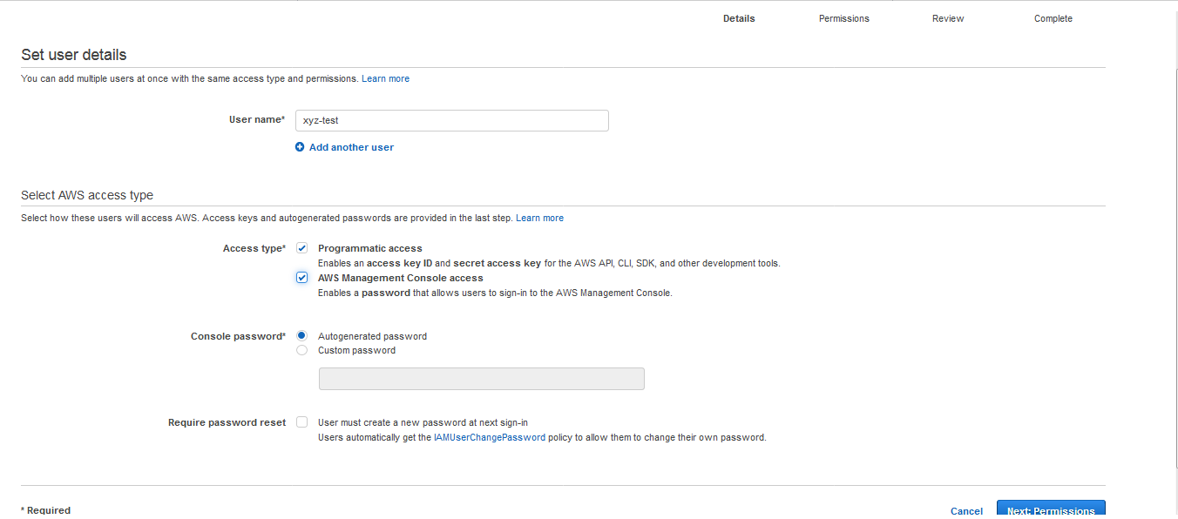Select the Autogenerated password radio button
The image size is (1178, 519).
[x=301, y=335]
